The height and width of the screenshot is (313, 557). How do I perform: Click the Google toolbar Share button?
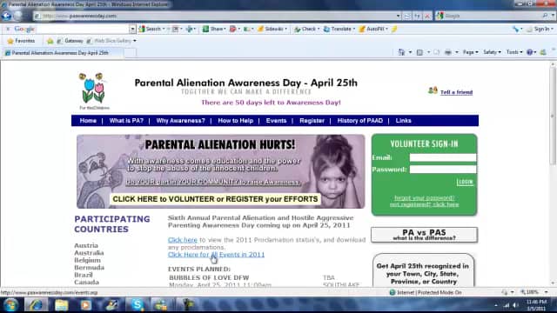214,29
